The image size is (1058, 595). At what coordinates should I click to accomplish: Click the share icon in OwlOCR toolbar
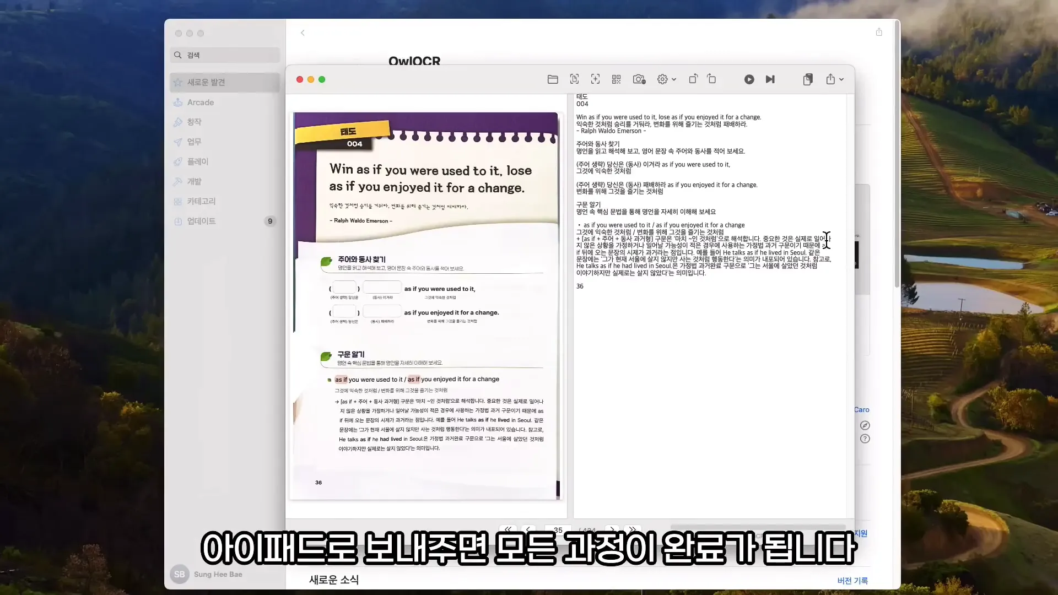click(x=830, y=79)
